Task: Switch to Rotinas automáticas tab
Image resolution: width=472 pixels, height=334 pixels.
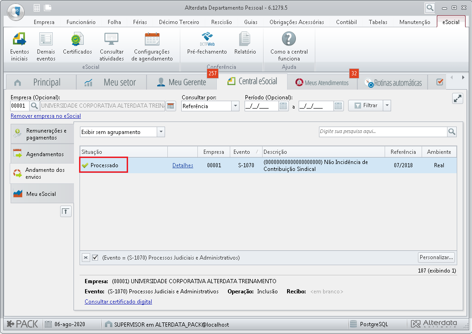Action: click(x=393, y=82)
